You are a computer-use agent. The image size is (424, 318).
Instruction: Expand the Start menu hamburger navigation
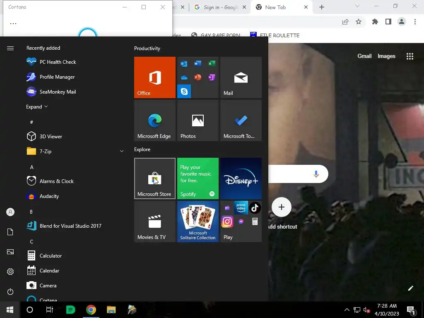[10, 48]
